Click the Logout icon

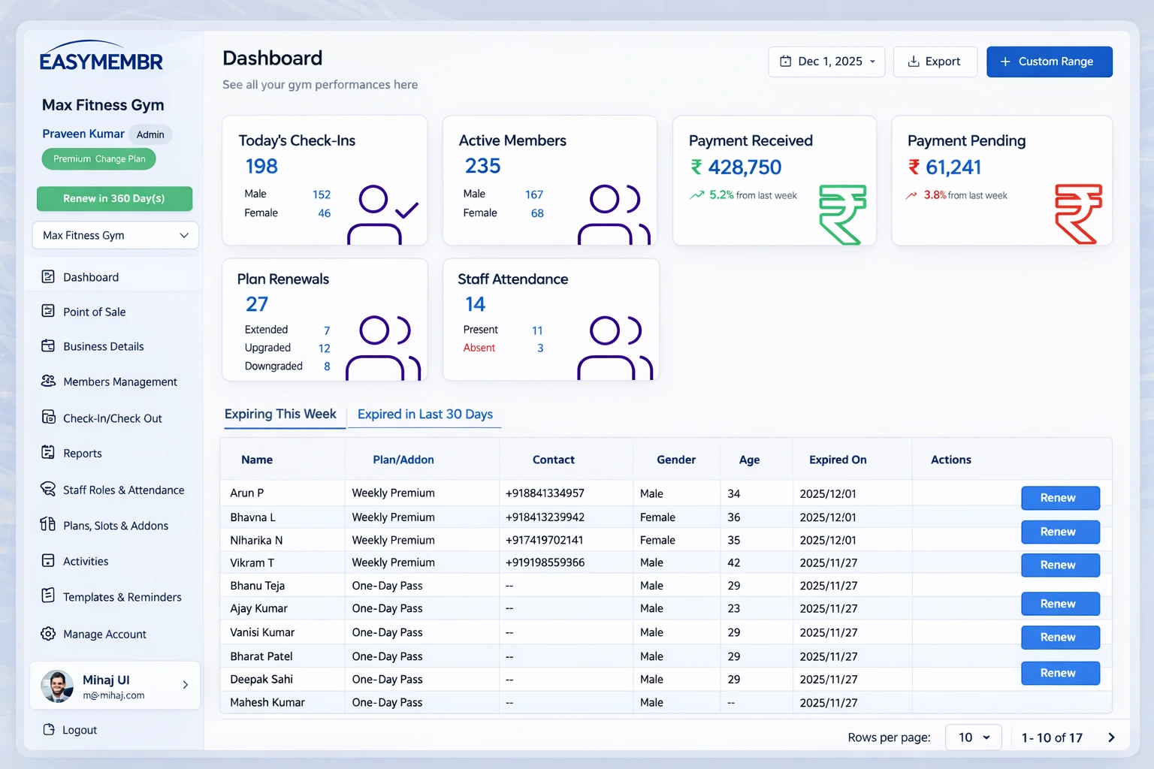[49, 729]
